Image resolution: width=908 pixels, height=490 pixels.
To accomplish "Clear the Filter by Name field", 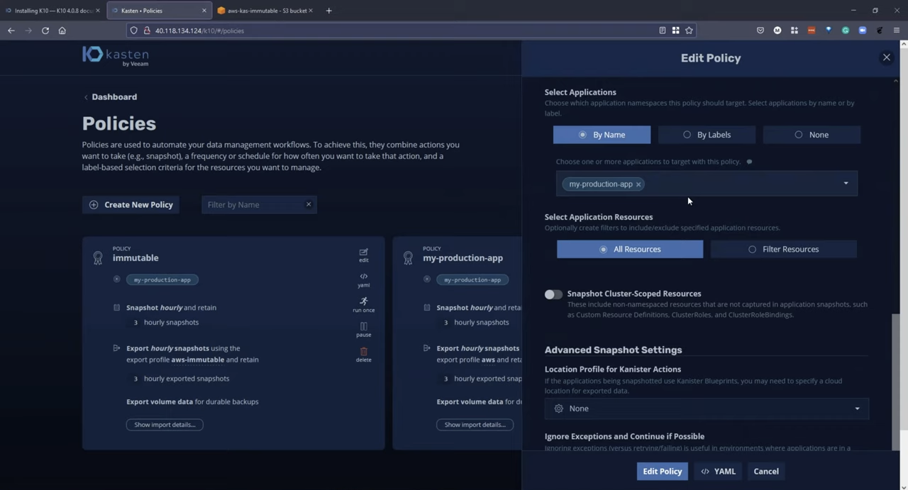I will coord(309,204).
